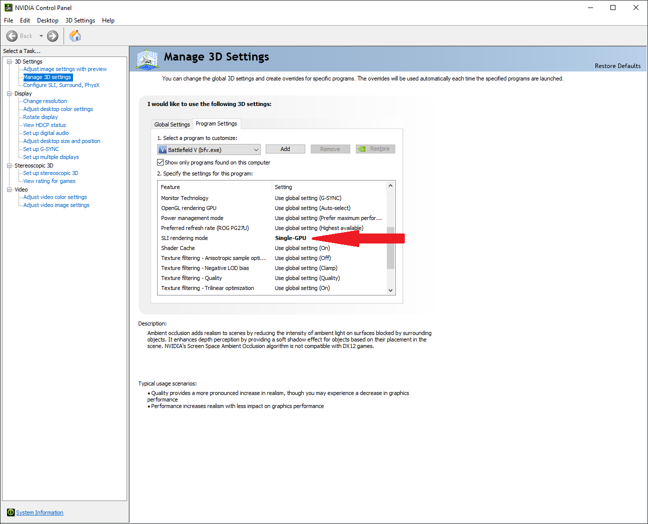The height and width of the screenshot is (524, 648).
Task: Click the Setting column header
Action: [329, 187]
